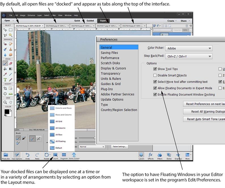Click Reset All Warning Dialogs button

click(204, 112)
